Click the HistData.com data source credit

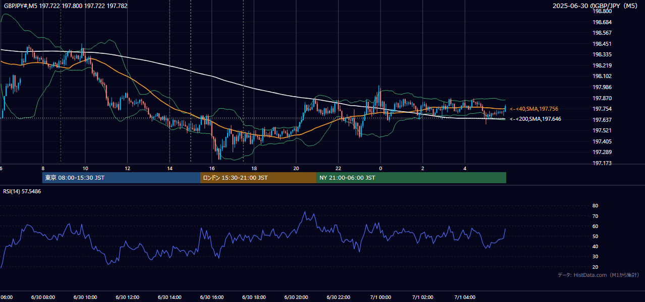point(599,275)
